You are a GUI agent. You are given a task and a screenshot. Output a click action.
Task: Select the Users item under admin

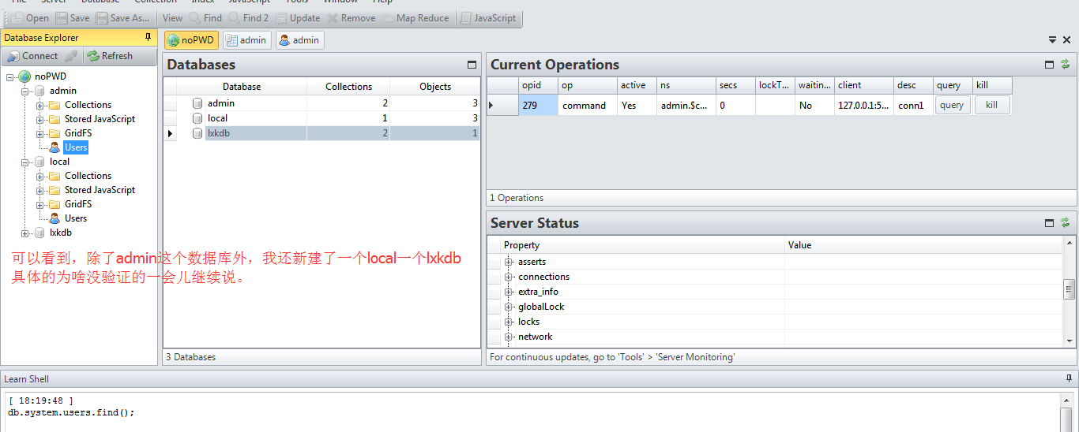click(76, 147)
